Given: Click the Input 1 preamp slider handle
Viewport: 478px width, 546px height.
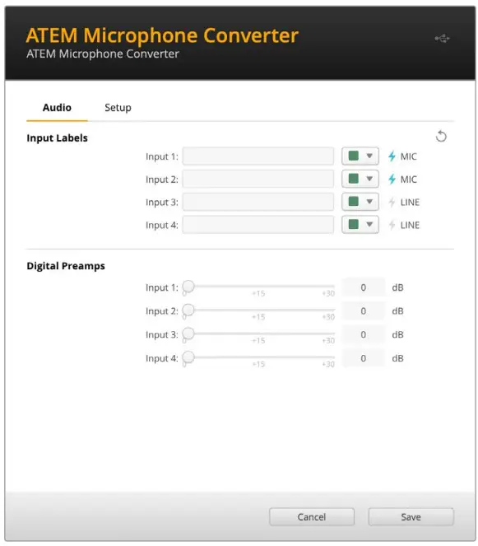Looking at the screenshot, I should tap(188, 287).
